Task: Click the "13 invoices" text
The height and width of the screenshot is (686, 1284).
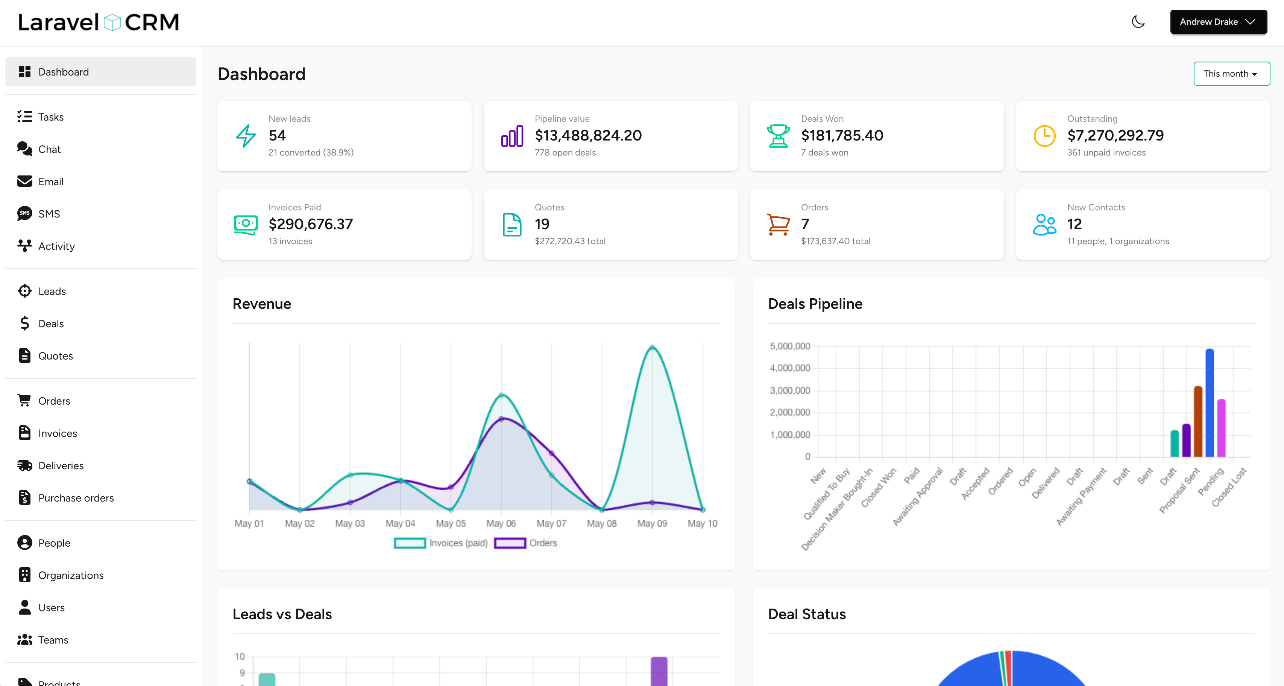Action: pyautogui.click(x=290, y=241)
